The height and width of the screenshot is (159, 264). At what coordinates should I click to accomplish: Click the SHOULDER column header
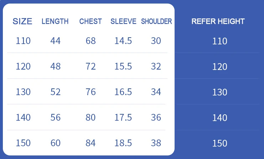pyautogui.click(x=156, y=21)
